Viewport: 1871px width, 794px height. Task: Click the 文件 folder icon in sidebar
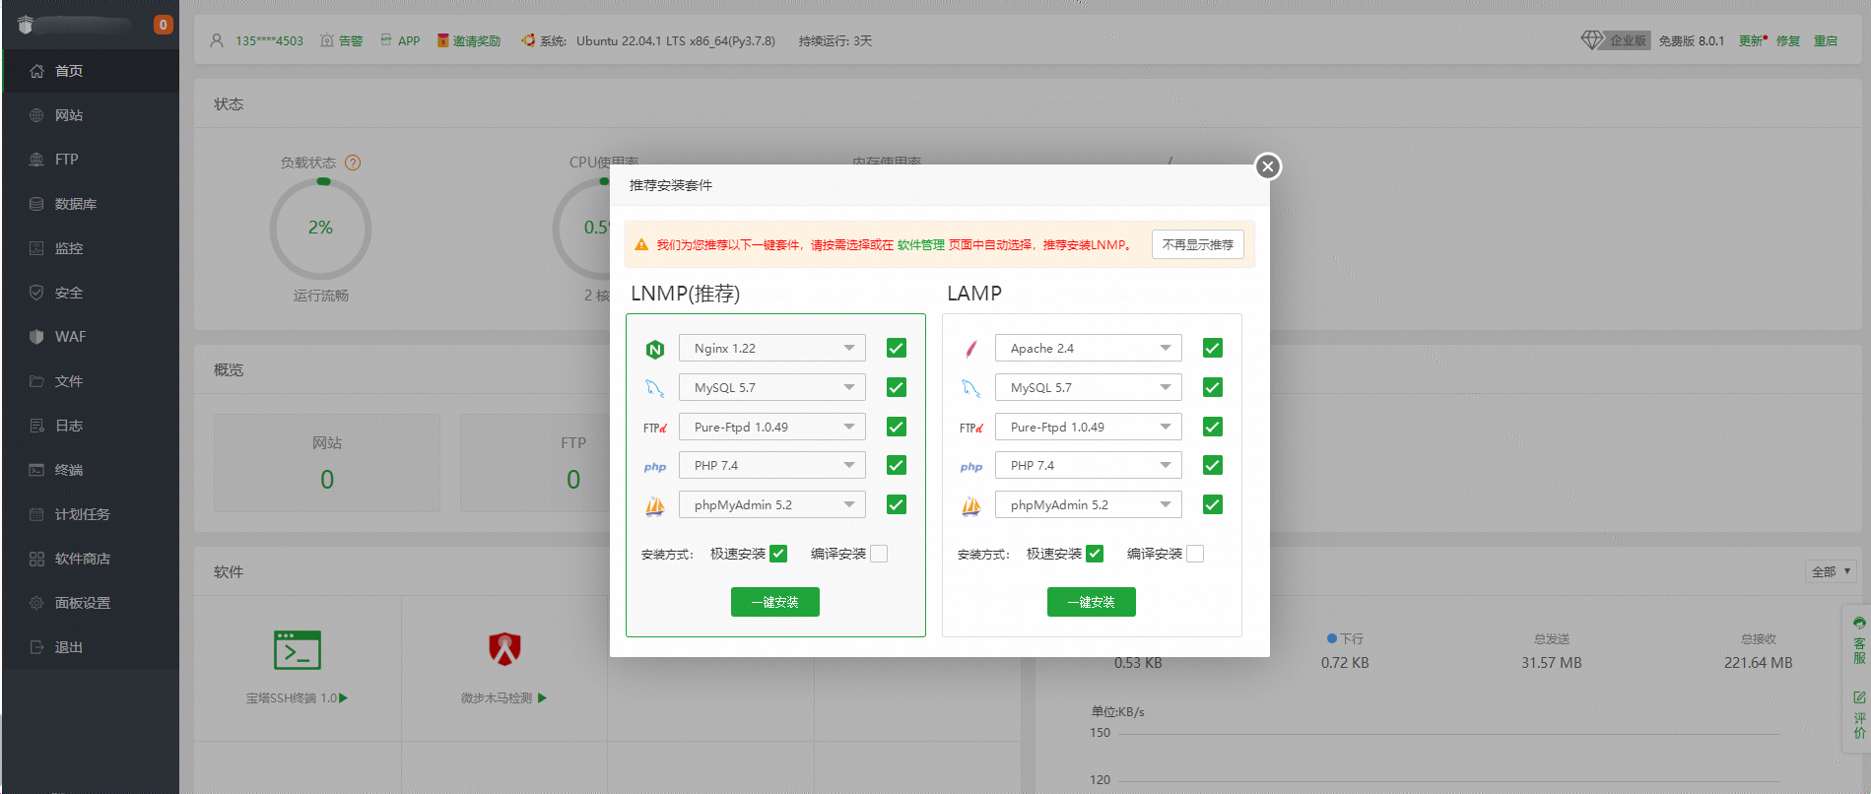tap(36, 381)
